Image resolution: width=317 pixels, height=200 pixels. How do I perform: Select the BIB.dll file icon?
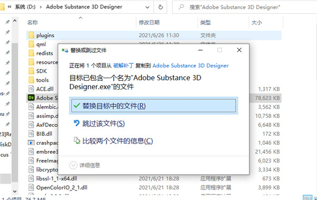click(31, 134)
